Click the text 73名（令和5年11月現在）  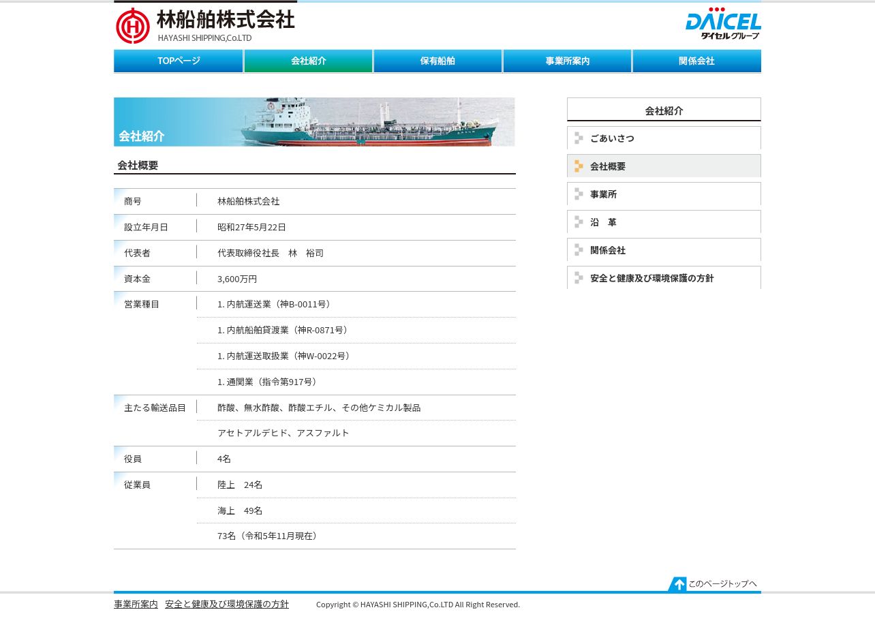click(269, 536)
